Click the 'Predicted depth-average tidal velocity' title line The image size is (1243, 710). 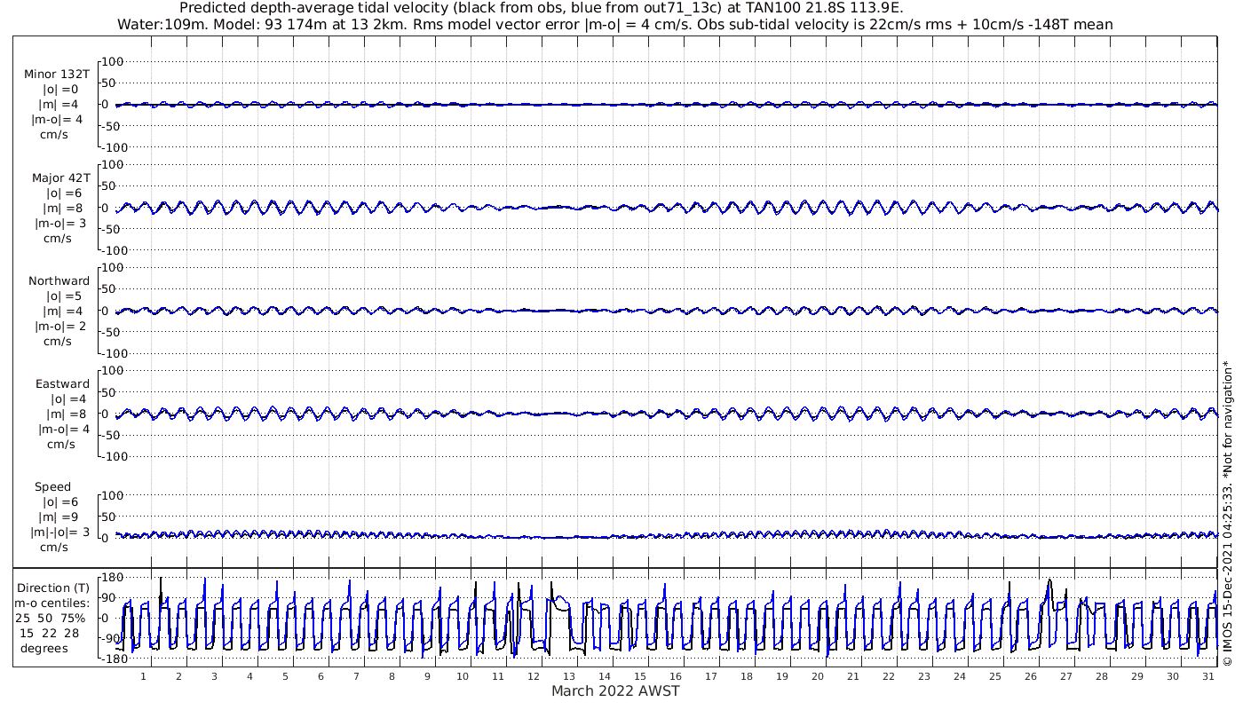(542, 8)
